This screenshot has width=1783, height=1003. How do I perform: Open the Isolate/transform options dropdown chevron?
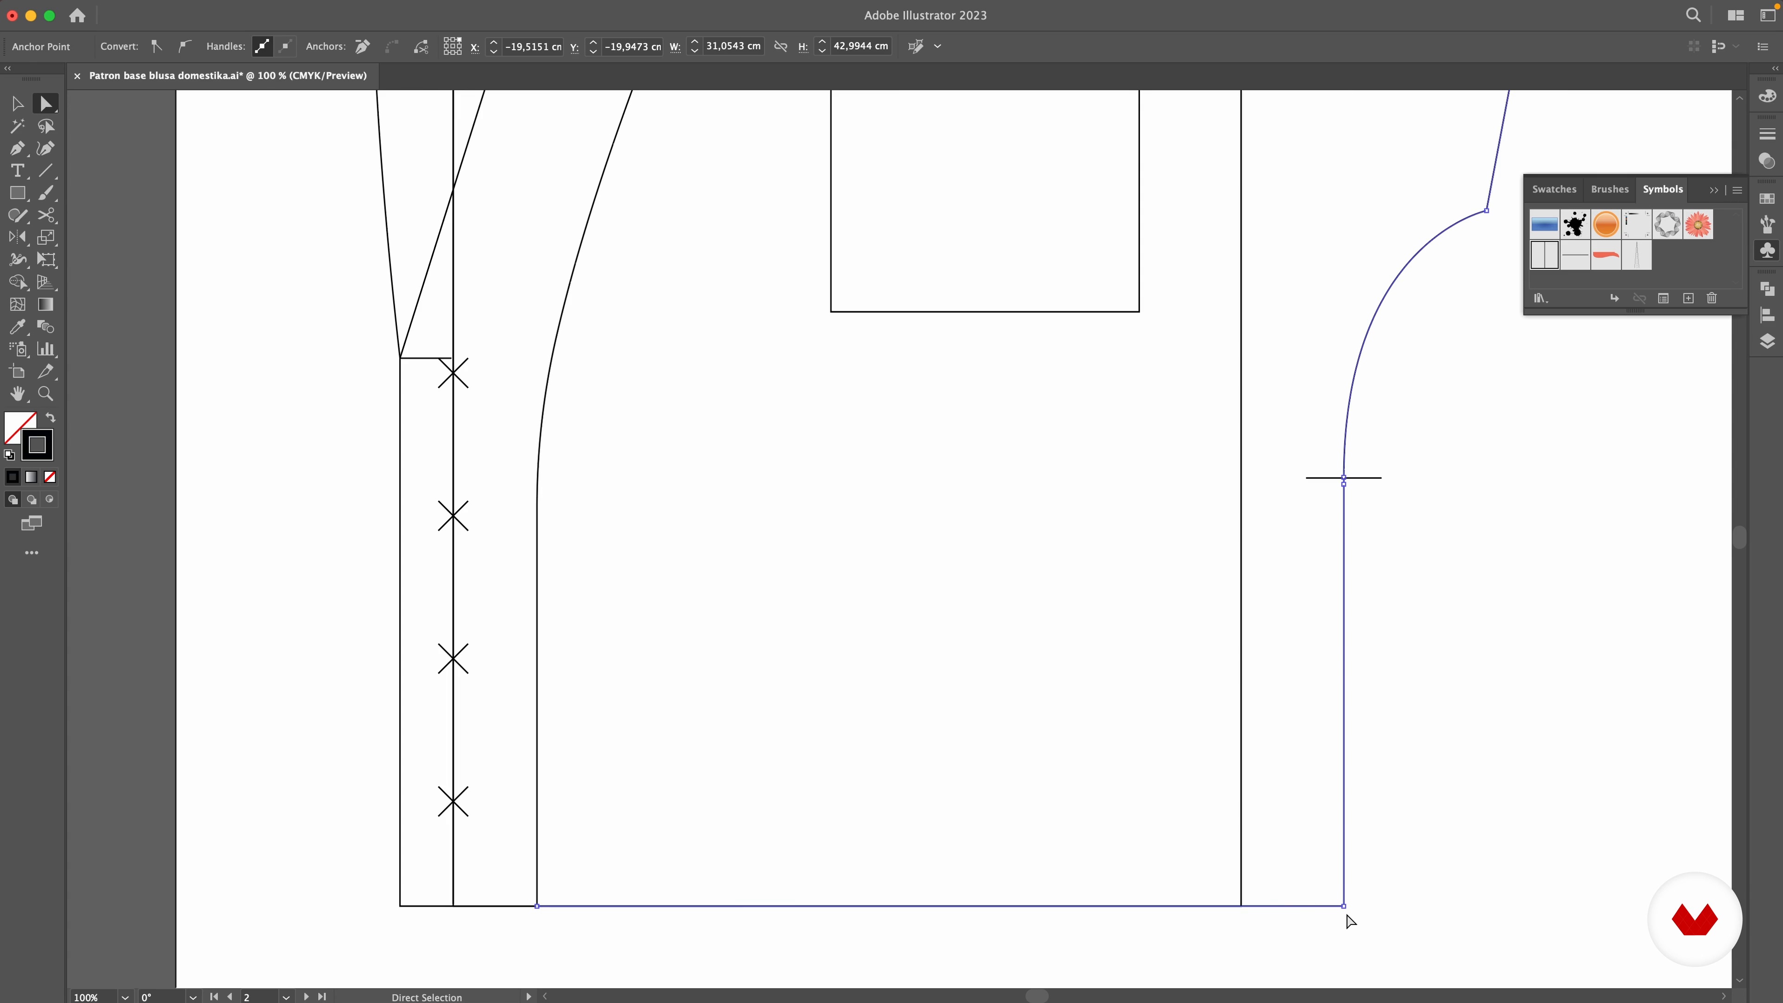[x=938, y=46]
